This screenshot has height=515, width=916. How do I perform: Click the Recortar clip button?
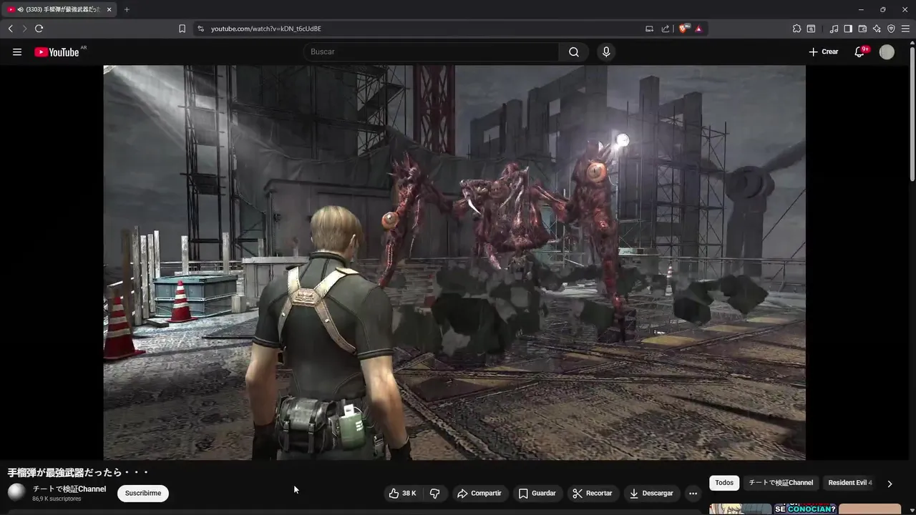(x=593, y=493)
